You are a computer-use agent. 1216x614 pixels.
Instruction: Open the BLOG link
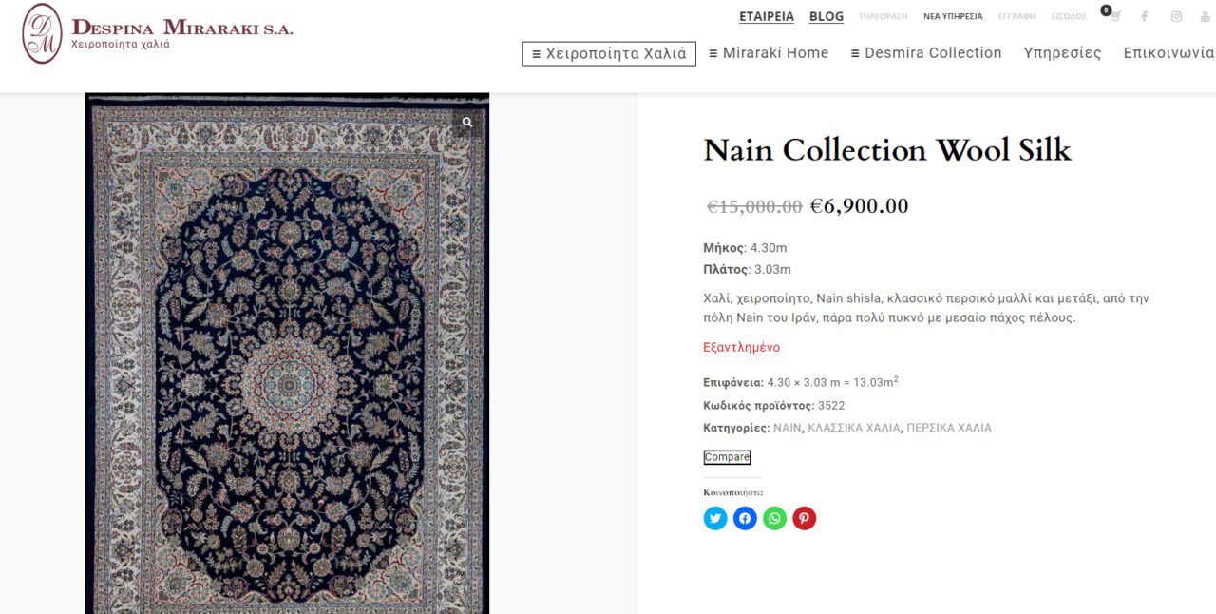826,16
